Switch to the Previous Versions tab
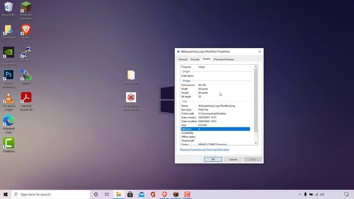 [x=223, y=59]
